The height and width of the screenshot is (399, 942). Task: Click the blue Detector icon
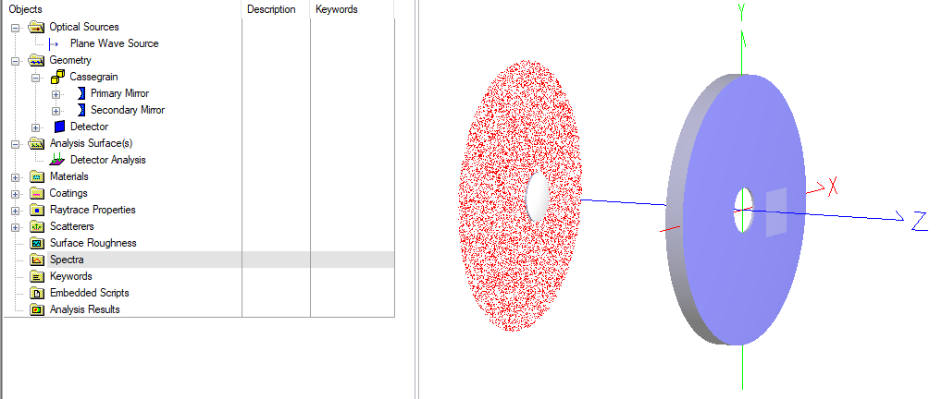59,127
